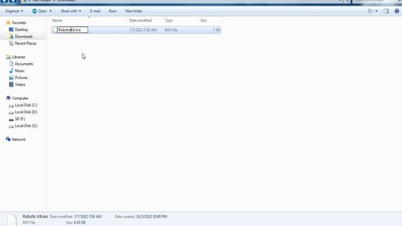
Task: Click the INO File type cell
Action: point(171,30)
